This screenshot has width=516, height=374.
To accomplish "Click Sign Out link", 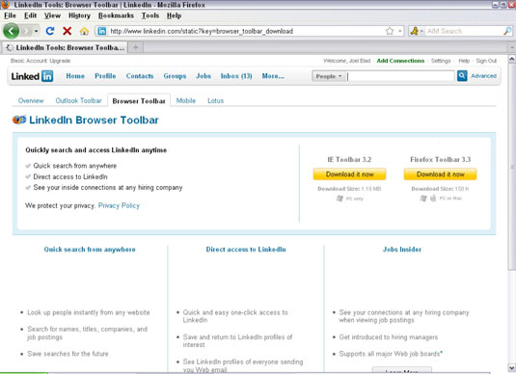I will pos(486,61).
